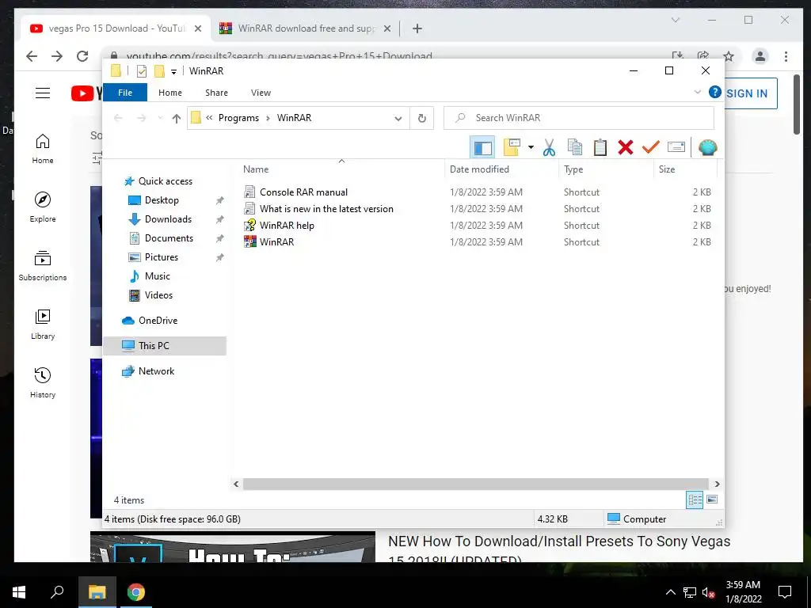The height and width of the screenshot is (608, 811).
Task: Open the folder options dropdown arrow in the toolbar
Action: point(531,148)
